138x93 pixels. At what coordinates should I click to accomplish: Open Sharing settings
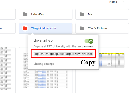pos(44,64)
